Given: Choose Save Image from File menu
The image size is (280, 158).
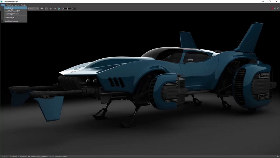Looking at the screenshot, I should coord(15,8).
